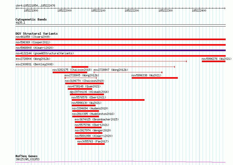
Task: Open the nsv596369 (Cooper2011) variant label
Action: [x=33, y=42]
